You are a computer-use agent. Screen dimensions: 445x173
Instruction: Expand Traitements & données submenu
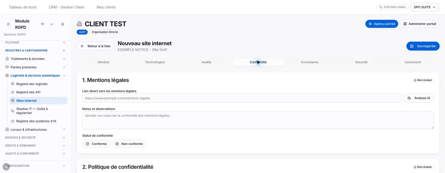(x=64, y=59)
